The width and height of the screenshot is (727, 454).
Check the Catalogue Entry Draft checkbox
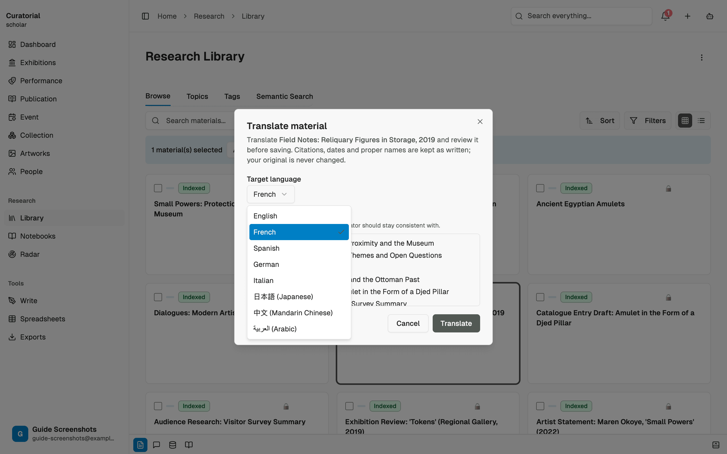(x=540, y=297)
